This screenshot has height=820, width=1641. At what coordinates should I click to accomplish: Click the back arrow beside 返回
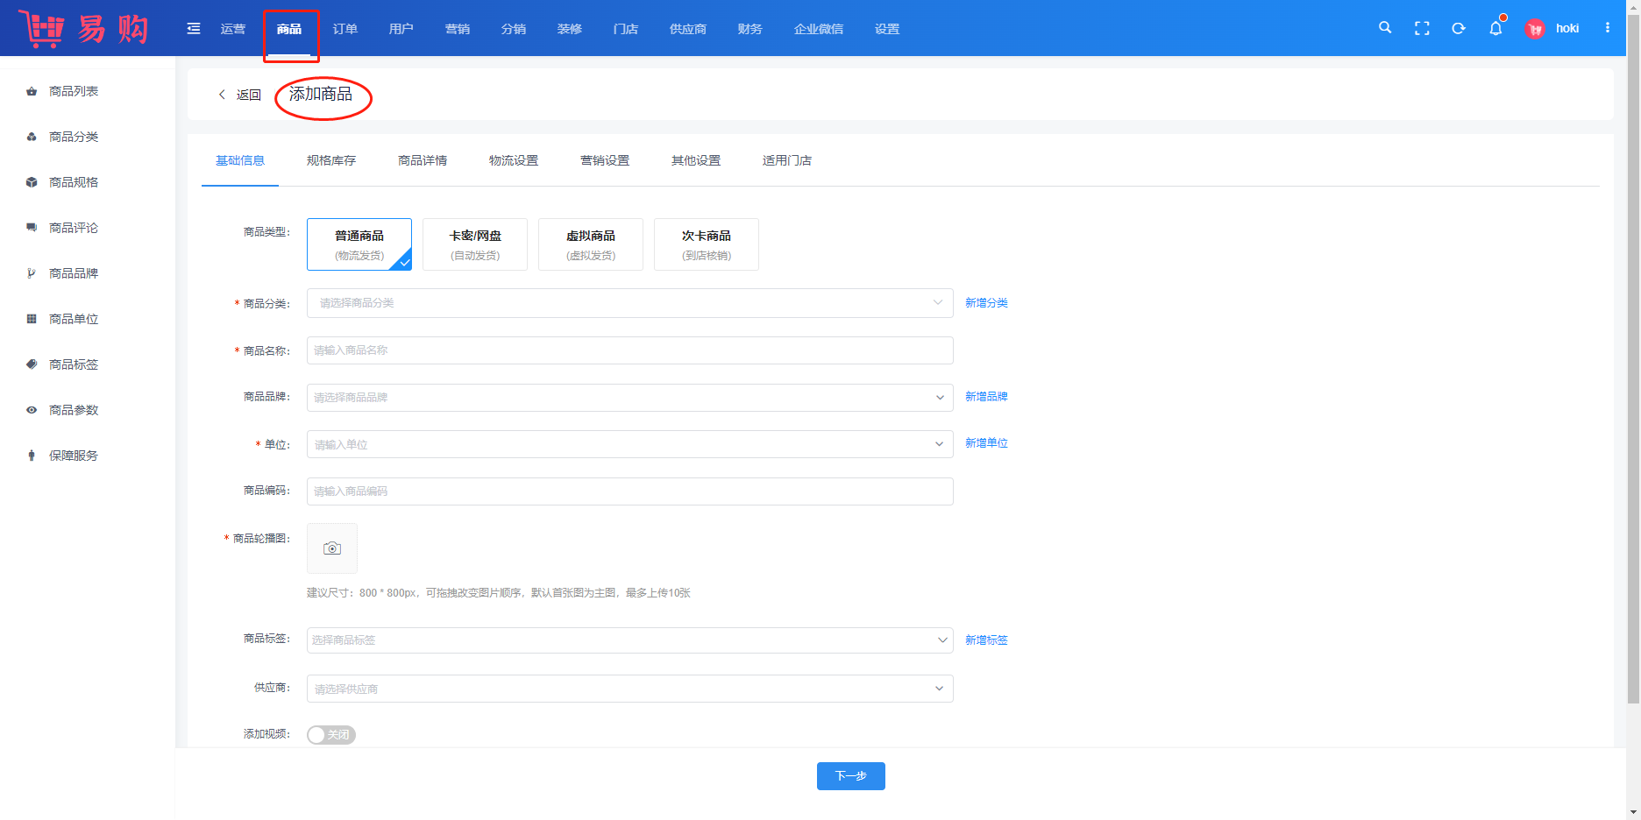coord(222,95)
